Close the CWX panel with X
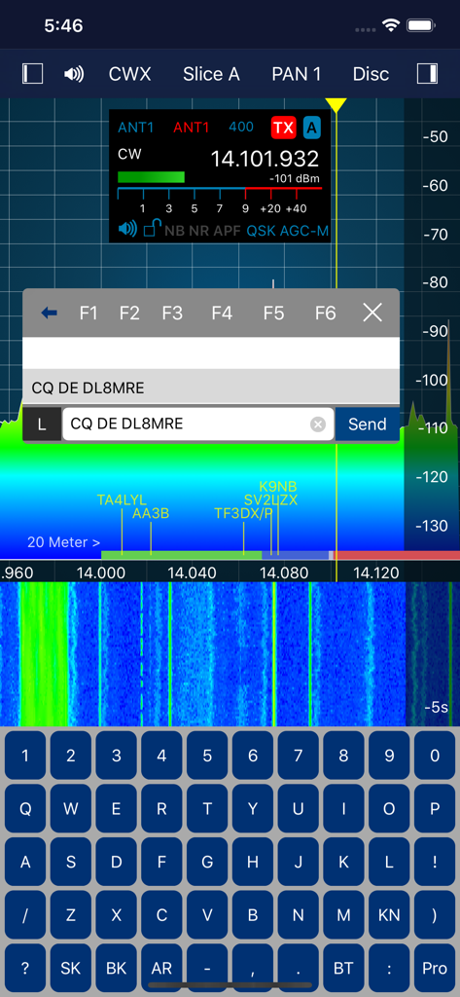This screenshot has height=997, width=460. tap(372, 313)
